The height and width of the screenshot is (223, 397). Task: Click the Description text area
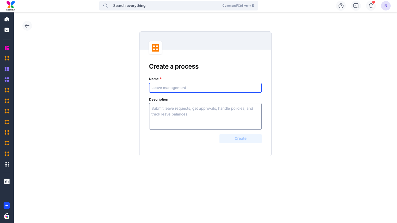205,116
